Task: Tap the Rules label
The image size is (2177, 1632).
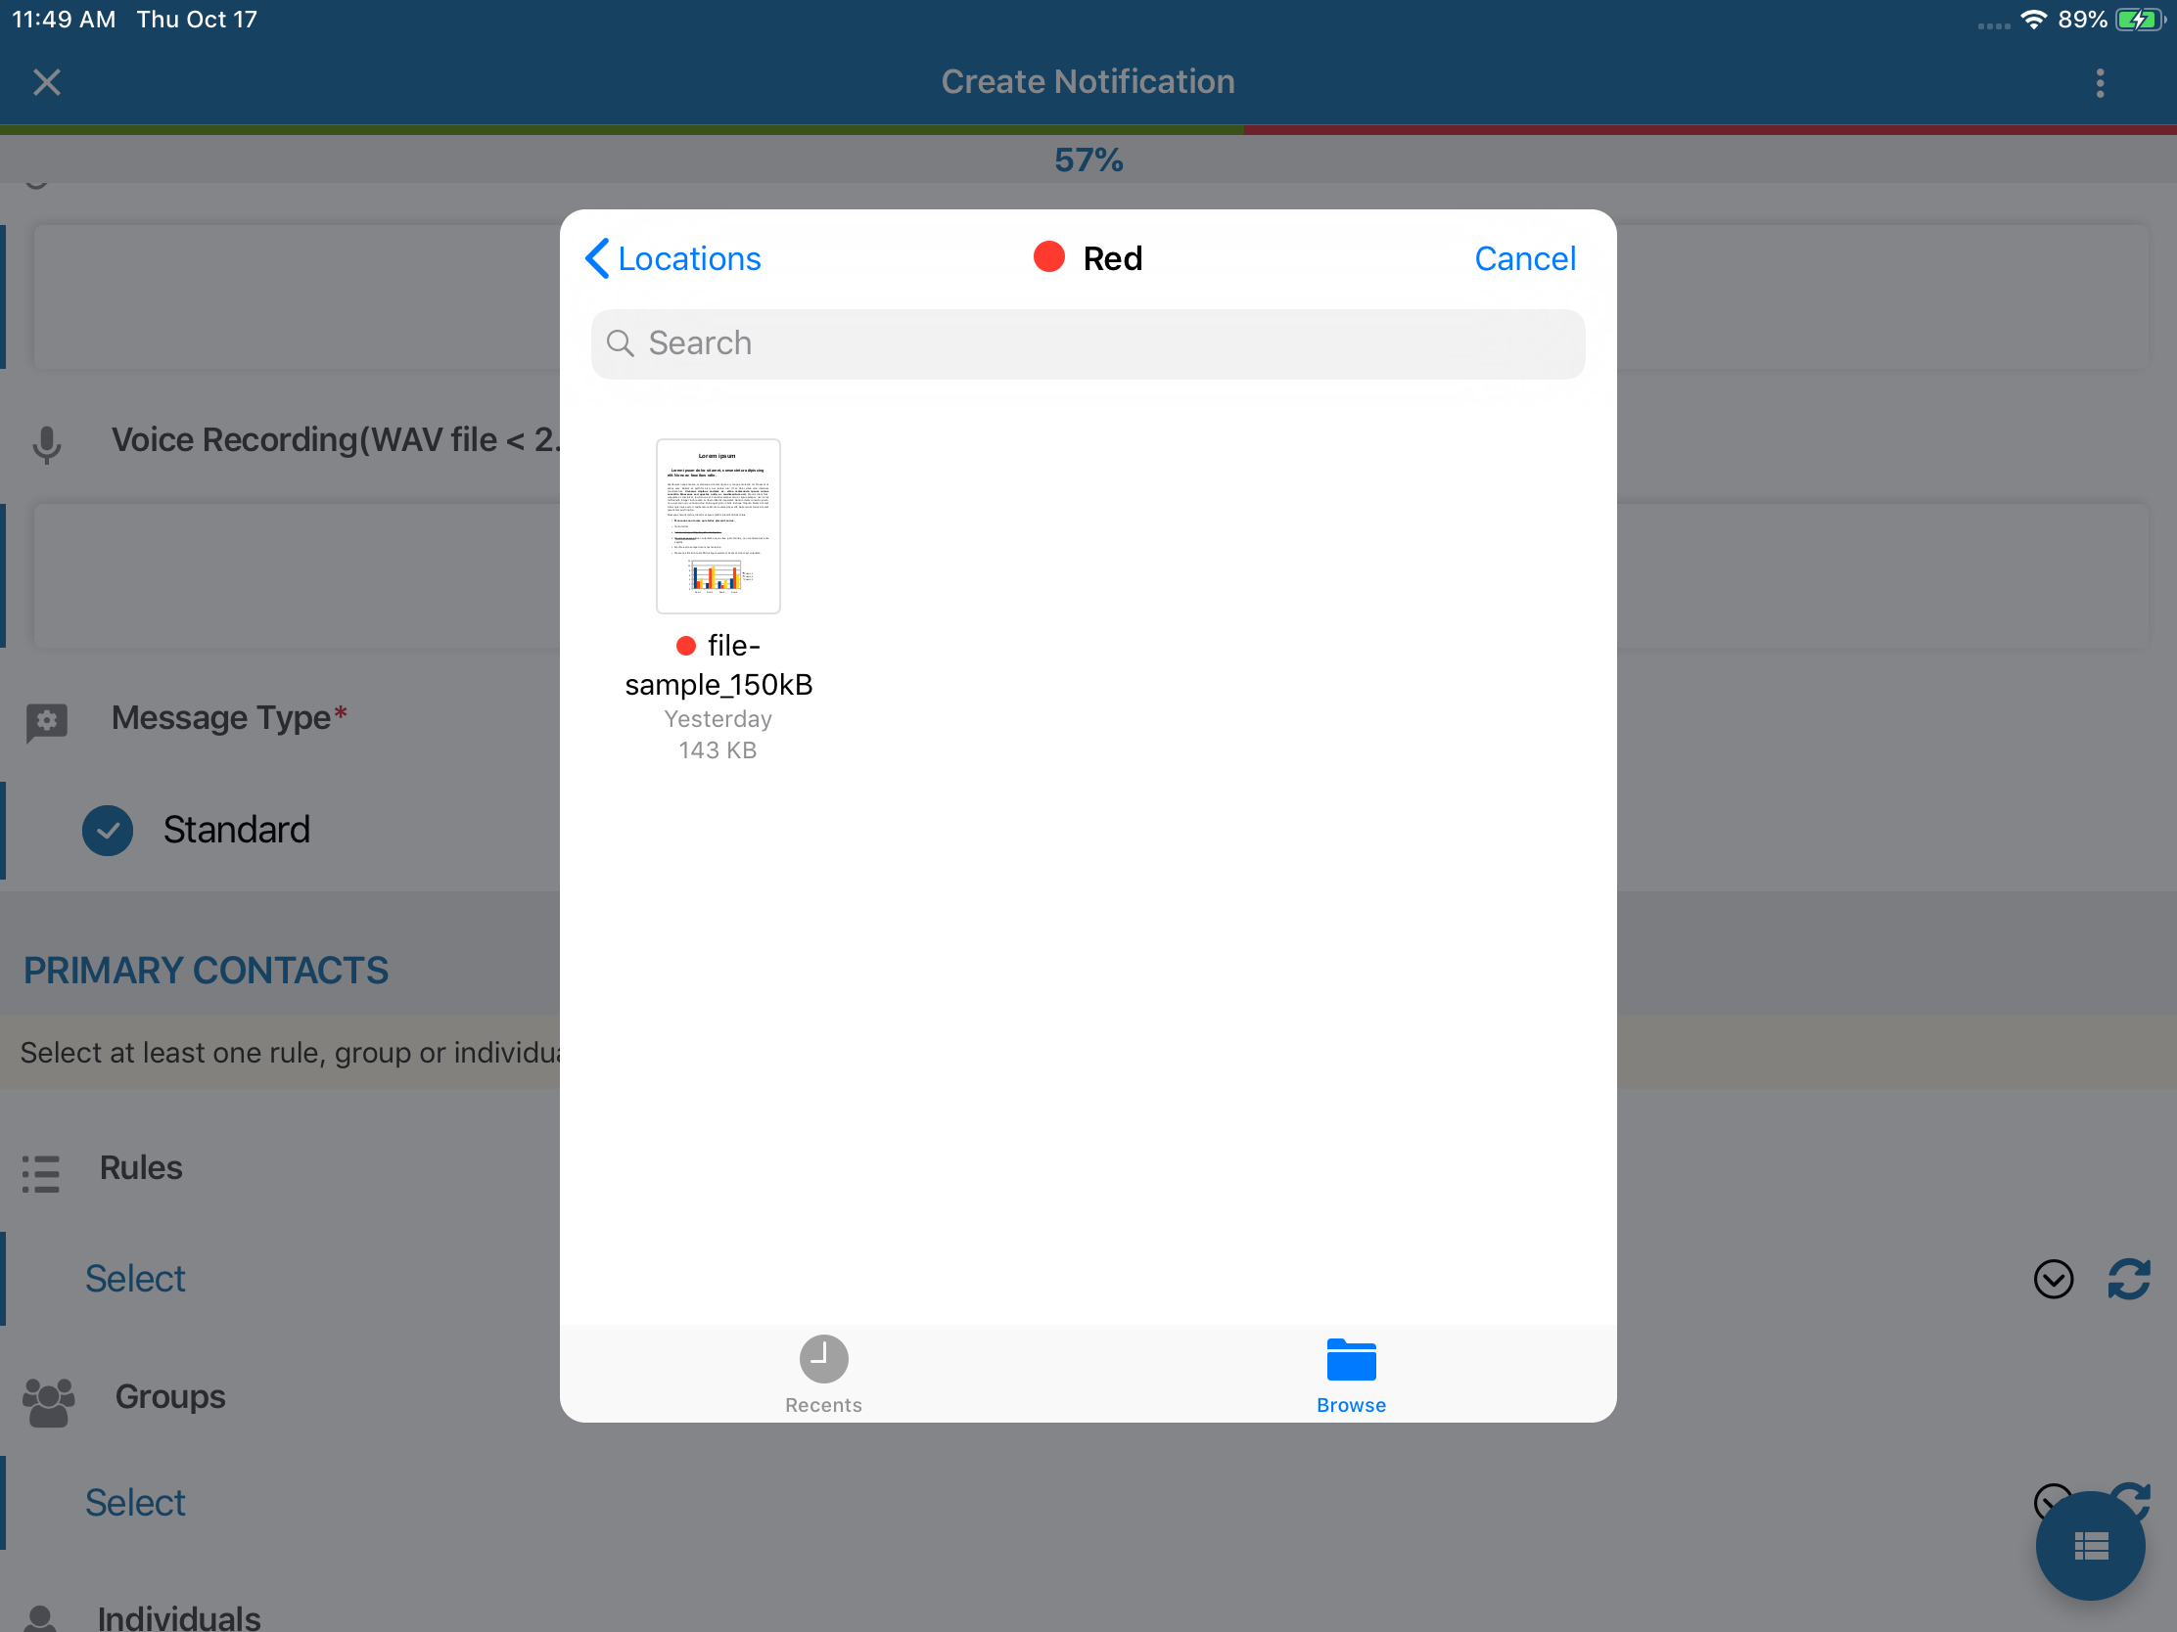Action: 141,1167
